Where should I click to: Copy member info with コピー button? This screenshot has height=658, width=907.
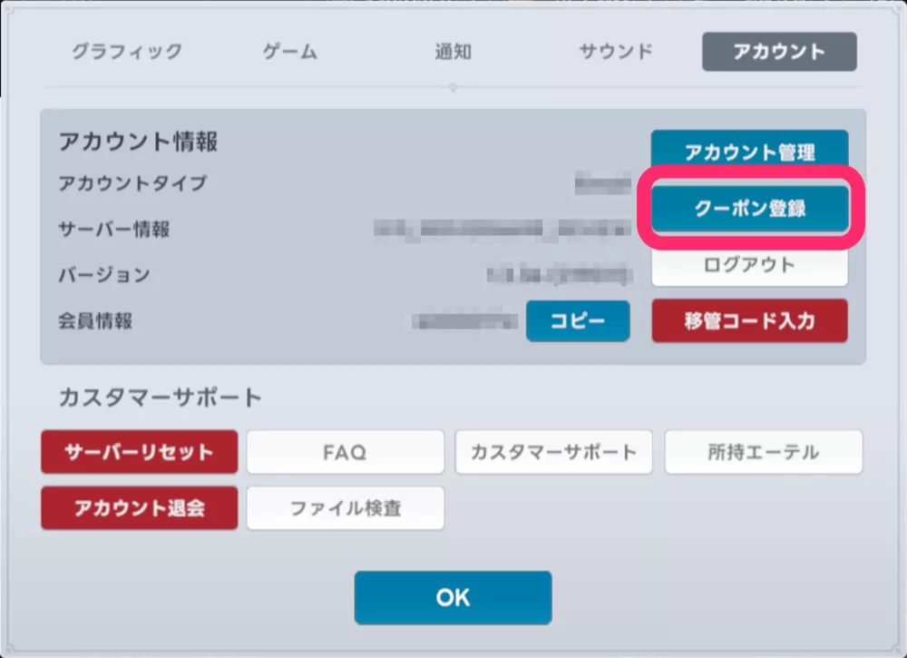[x=578, y=321]
